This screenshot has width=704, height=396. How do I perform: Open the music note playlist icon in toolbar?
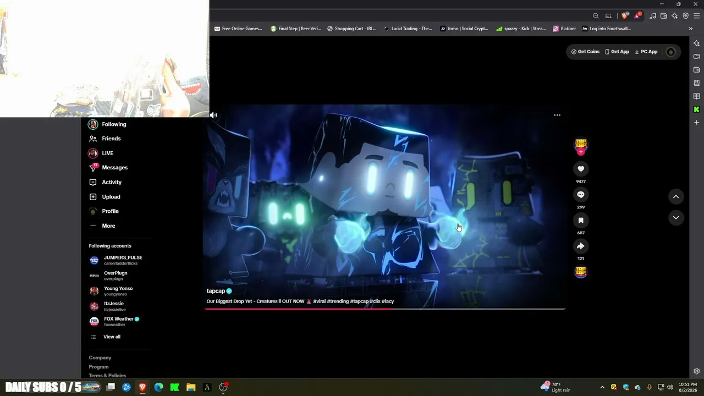point(652,16)
